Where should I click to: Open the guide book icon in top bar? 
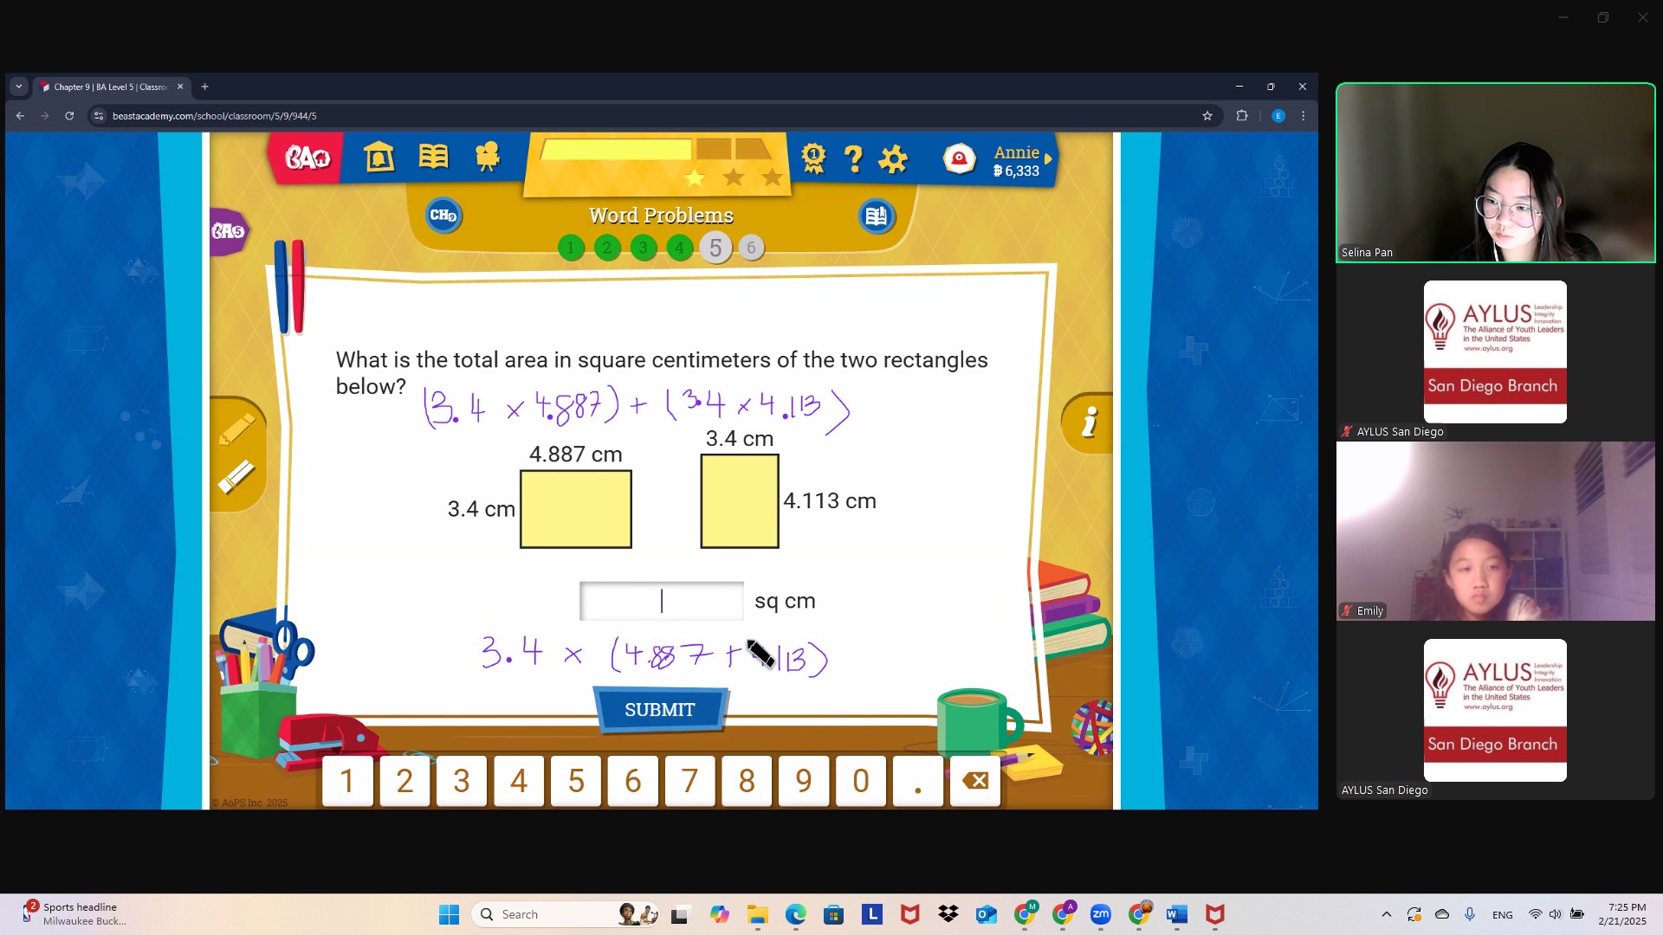(x=433, y=157)
